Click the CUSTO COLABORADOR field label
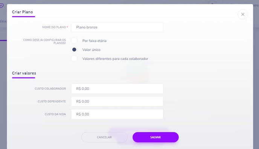 coord(50,88)
